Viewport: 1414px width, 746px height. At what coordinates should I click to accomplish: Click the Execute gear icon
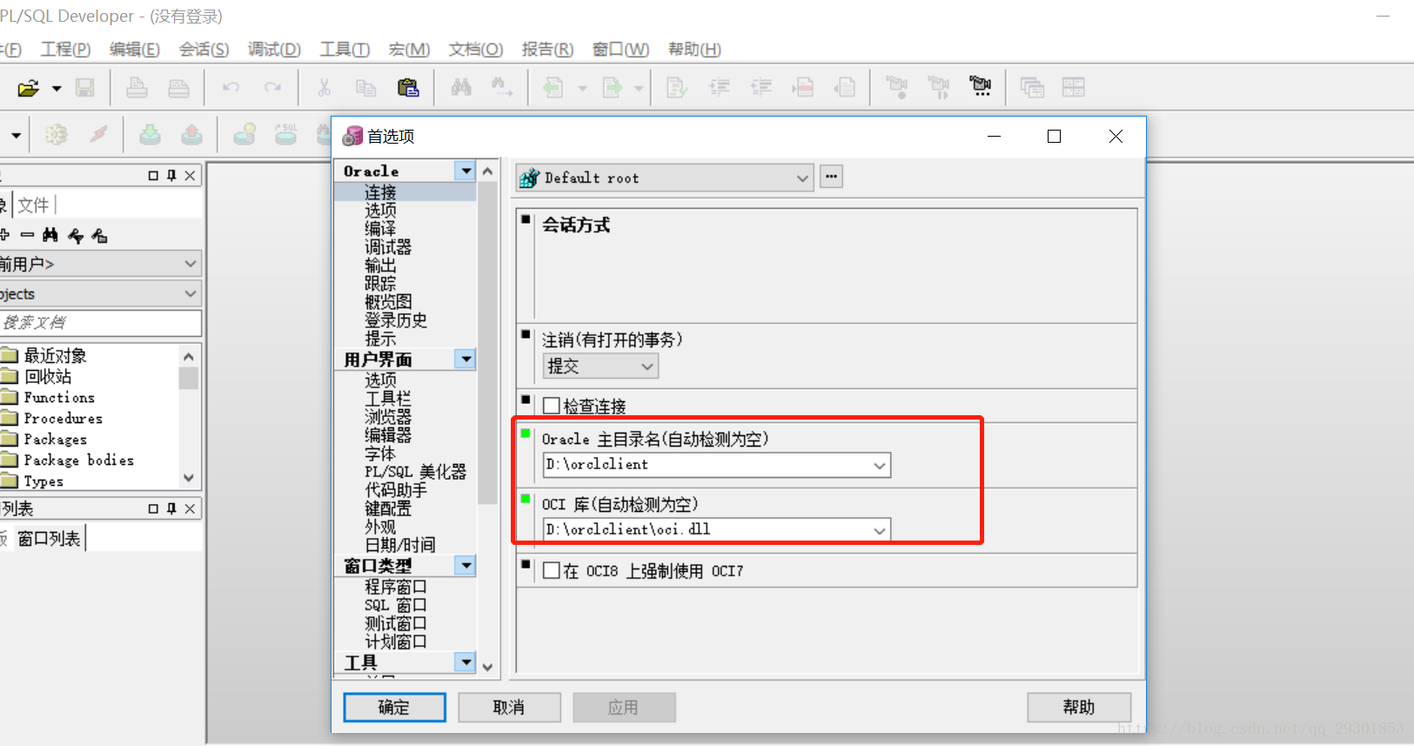57,135
